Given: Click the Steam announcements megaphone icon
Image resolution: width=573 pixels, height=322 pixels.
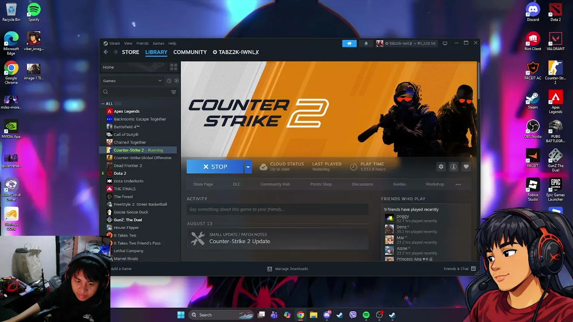Looking at the screenshot, I should (x=349, y=43).
